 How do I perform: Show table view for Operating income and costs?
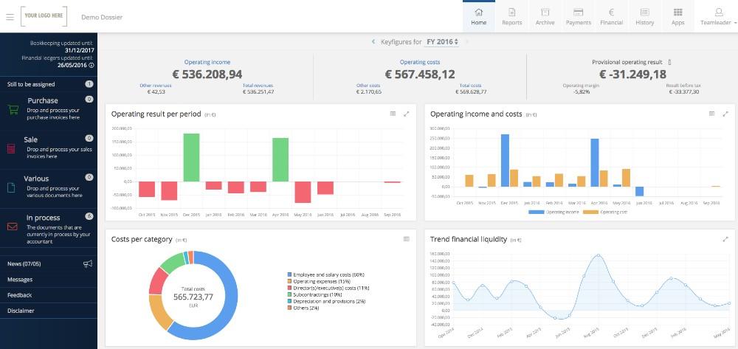(711, 114)
